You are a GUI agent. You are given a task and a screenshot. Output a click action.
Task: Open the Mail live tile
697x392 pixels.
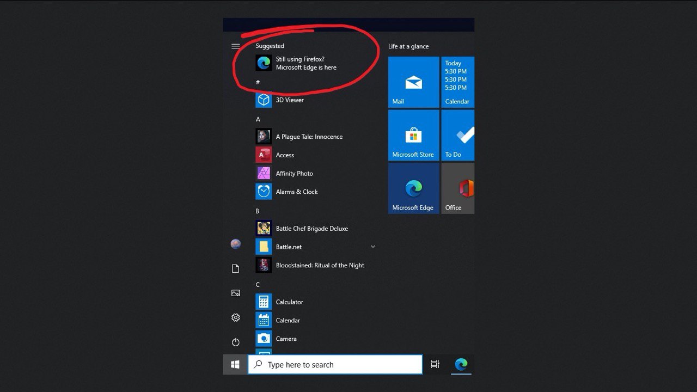[x=413, y=82]
